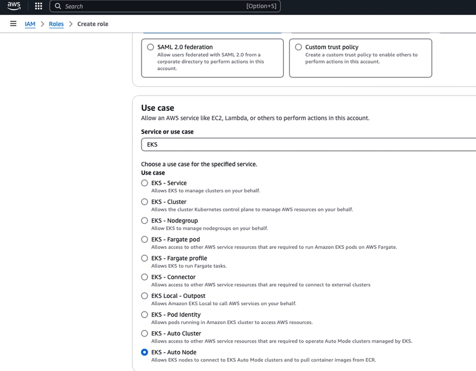Image resolution: width=476 pixels, height=371 pixels.
Task: Choose EKS - Pod Identity use case
Action: 145,315
